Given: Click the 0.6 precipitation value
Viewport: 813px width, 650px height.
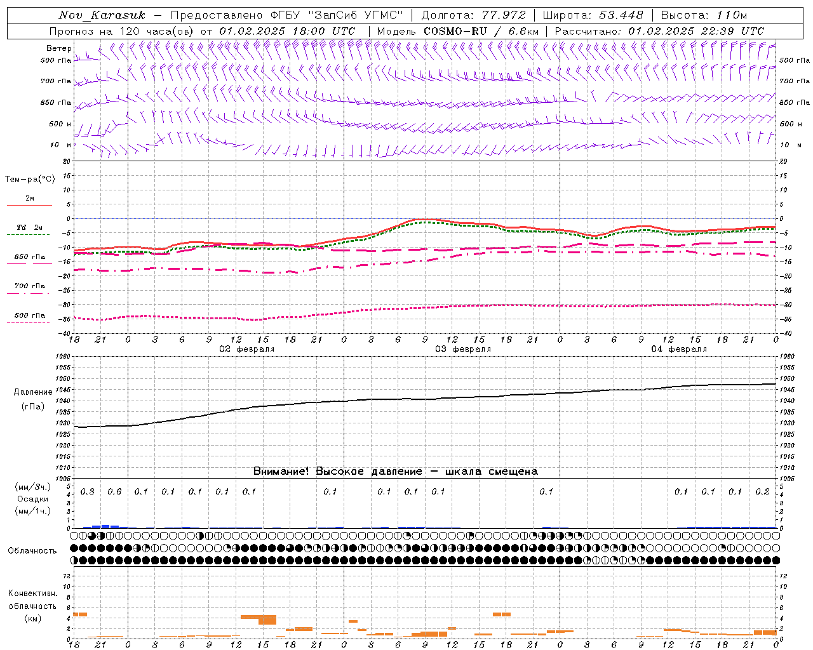Looking at the screenshot, I should pyautogui.click(x=114, y=491).
